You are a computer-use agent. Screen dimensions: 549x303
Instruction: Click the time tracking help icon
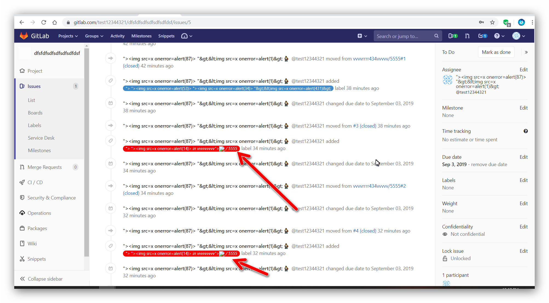(525, 131)
